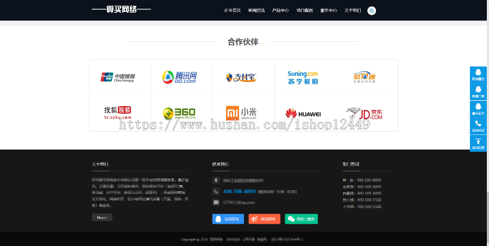Click the green WeChat QR code button
Screen dimensions: 489x246
pyautogui.click(x=301, y=219)
